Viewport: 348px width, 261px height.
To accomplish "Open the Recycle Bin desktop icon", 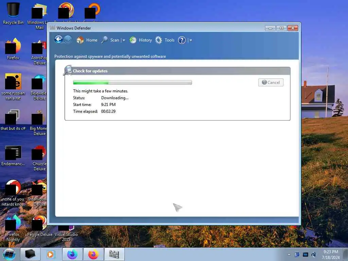I will tap(13, 13).
